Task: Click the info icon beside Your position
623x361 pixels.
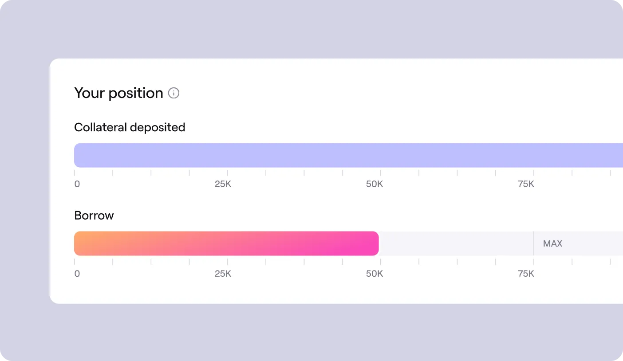Action: (x=174, y=93)
